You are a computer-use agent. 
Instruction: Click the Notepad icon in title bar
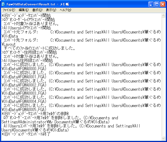3,4
